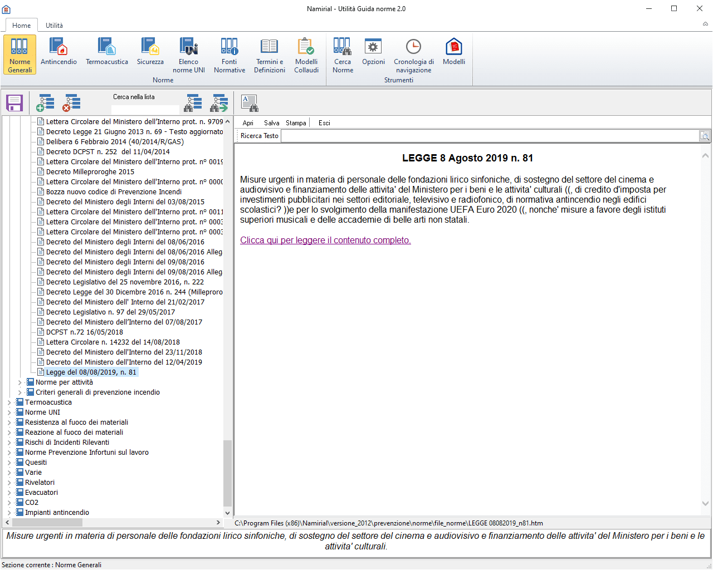Click remove tree node icon with red cross
Viewport: 713px width, 570px height.
pyautogui.click(x=71, y=103)
